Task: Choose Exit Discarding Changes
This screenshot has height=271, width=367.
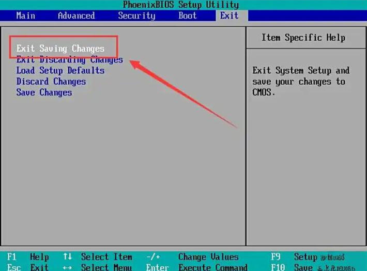Action: 69,60
